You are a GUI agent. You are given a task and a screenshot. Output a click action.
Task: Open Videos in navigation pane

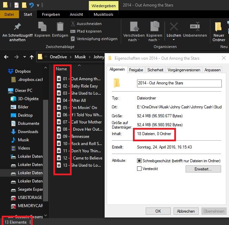20,148
